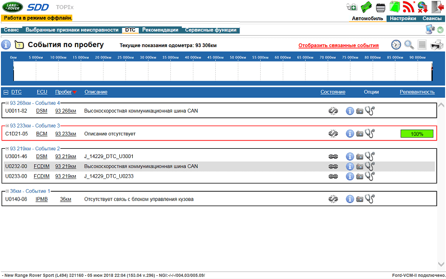Click the magnifying glass search icon
This screenshot has height=279, width=446.
(x=409, y=45)
